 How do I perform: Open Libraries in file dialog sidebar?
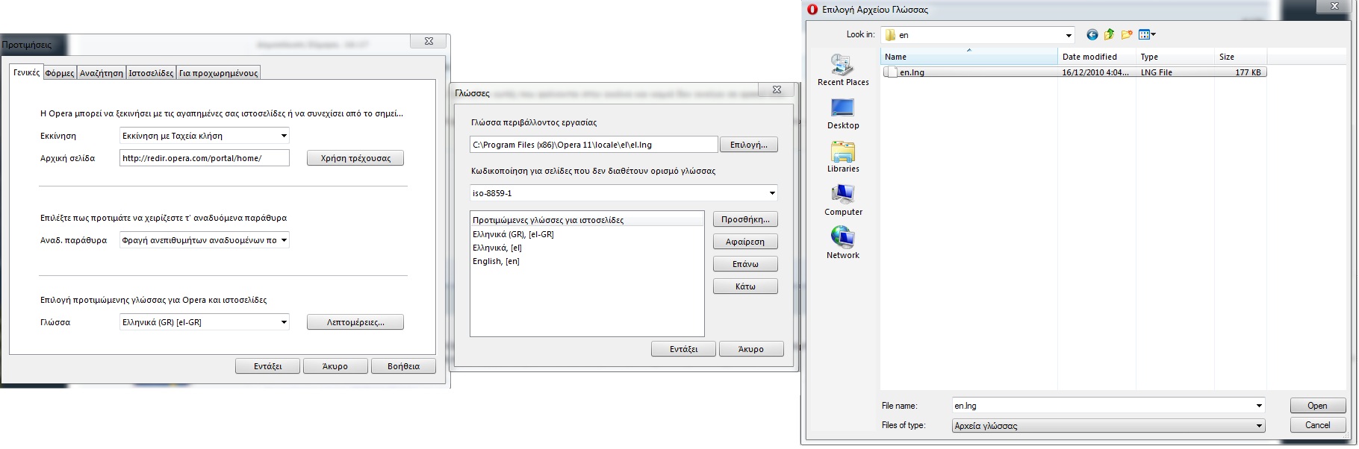click(843, 157)
